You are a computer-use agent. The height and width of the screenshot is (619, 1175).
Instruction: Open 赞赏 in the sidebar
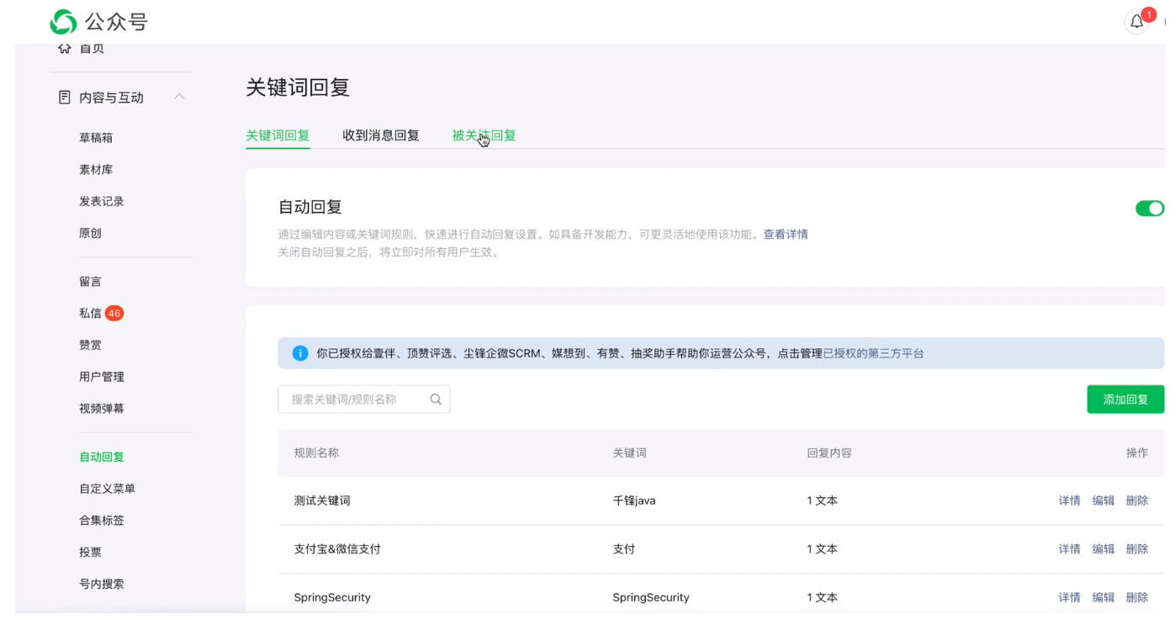coord(90,346)
